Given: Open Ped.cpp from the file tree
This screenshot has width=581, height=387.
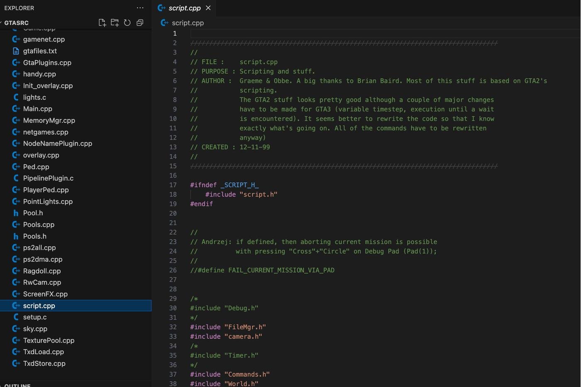Looking at the screenshot, I should coord(36,167).
